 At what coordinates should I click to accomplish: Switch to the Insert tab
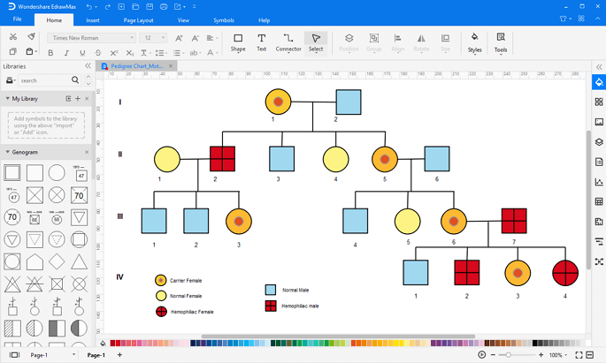pos(93,20)
